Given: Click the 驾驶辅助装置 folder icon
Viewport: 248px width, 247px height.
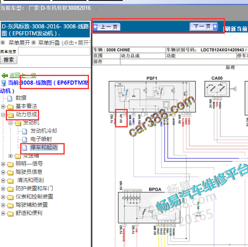Looking at the screenshot, I should click(x=10, y=205).
